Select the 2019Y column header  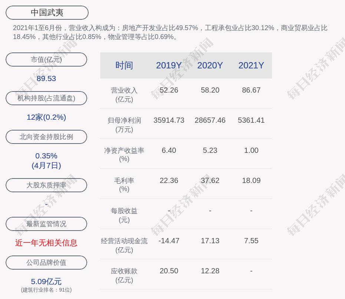(x=169, y=65)
